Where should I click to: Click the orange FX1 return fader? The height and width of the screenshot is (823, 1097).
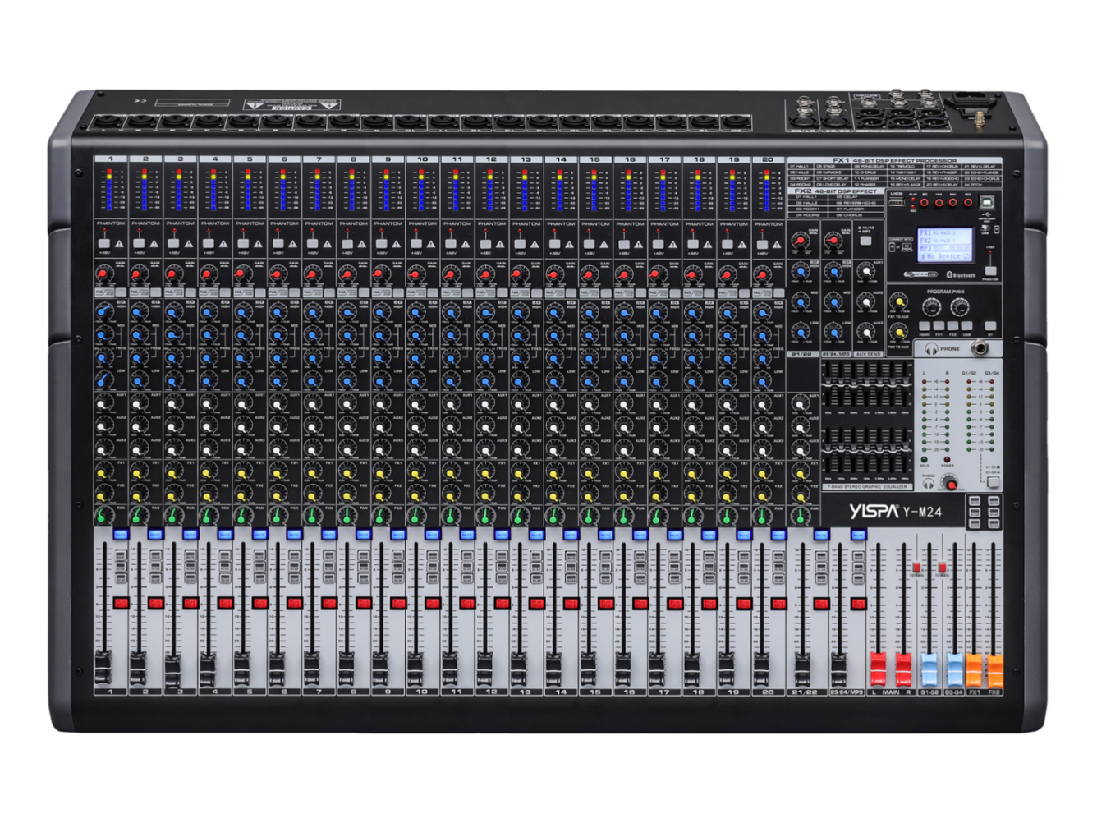coord(975,669)
